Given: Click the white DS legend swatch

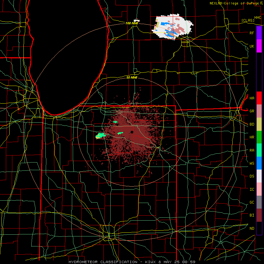Looking at the screenshot, I should pyautogui.click(x=259, y=176).
